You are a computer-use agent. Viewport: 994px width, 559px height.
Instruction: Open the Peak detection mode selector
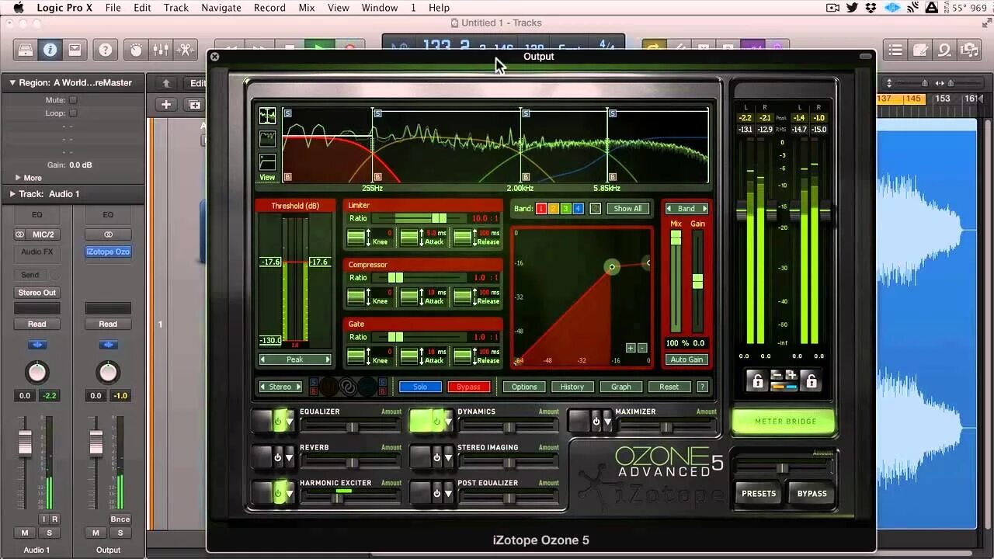[x=295, y=359]
